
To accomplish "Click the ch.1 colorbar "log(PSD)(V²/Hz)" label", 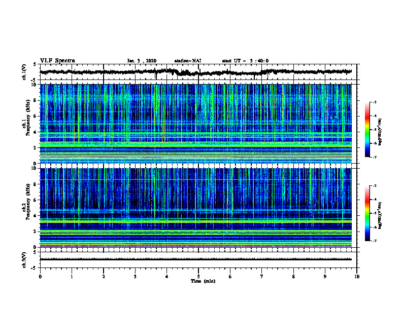I will tap(380, 132).
